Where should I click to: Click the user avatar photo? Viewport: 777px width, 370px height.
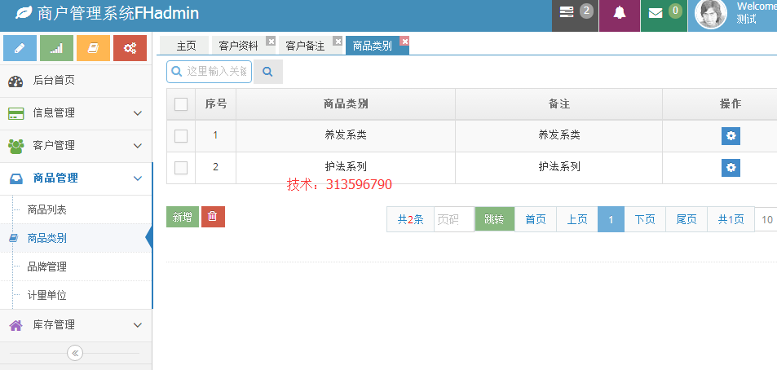tap(711, 13)
